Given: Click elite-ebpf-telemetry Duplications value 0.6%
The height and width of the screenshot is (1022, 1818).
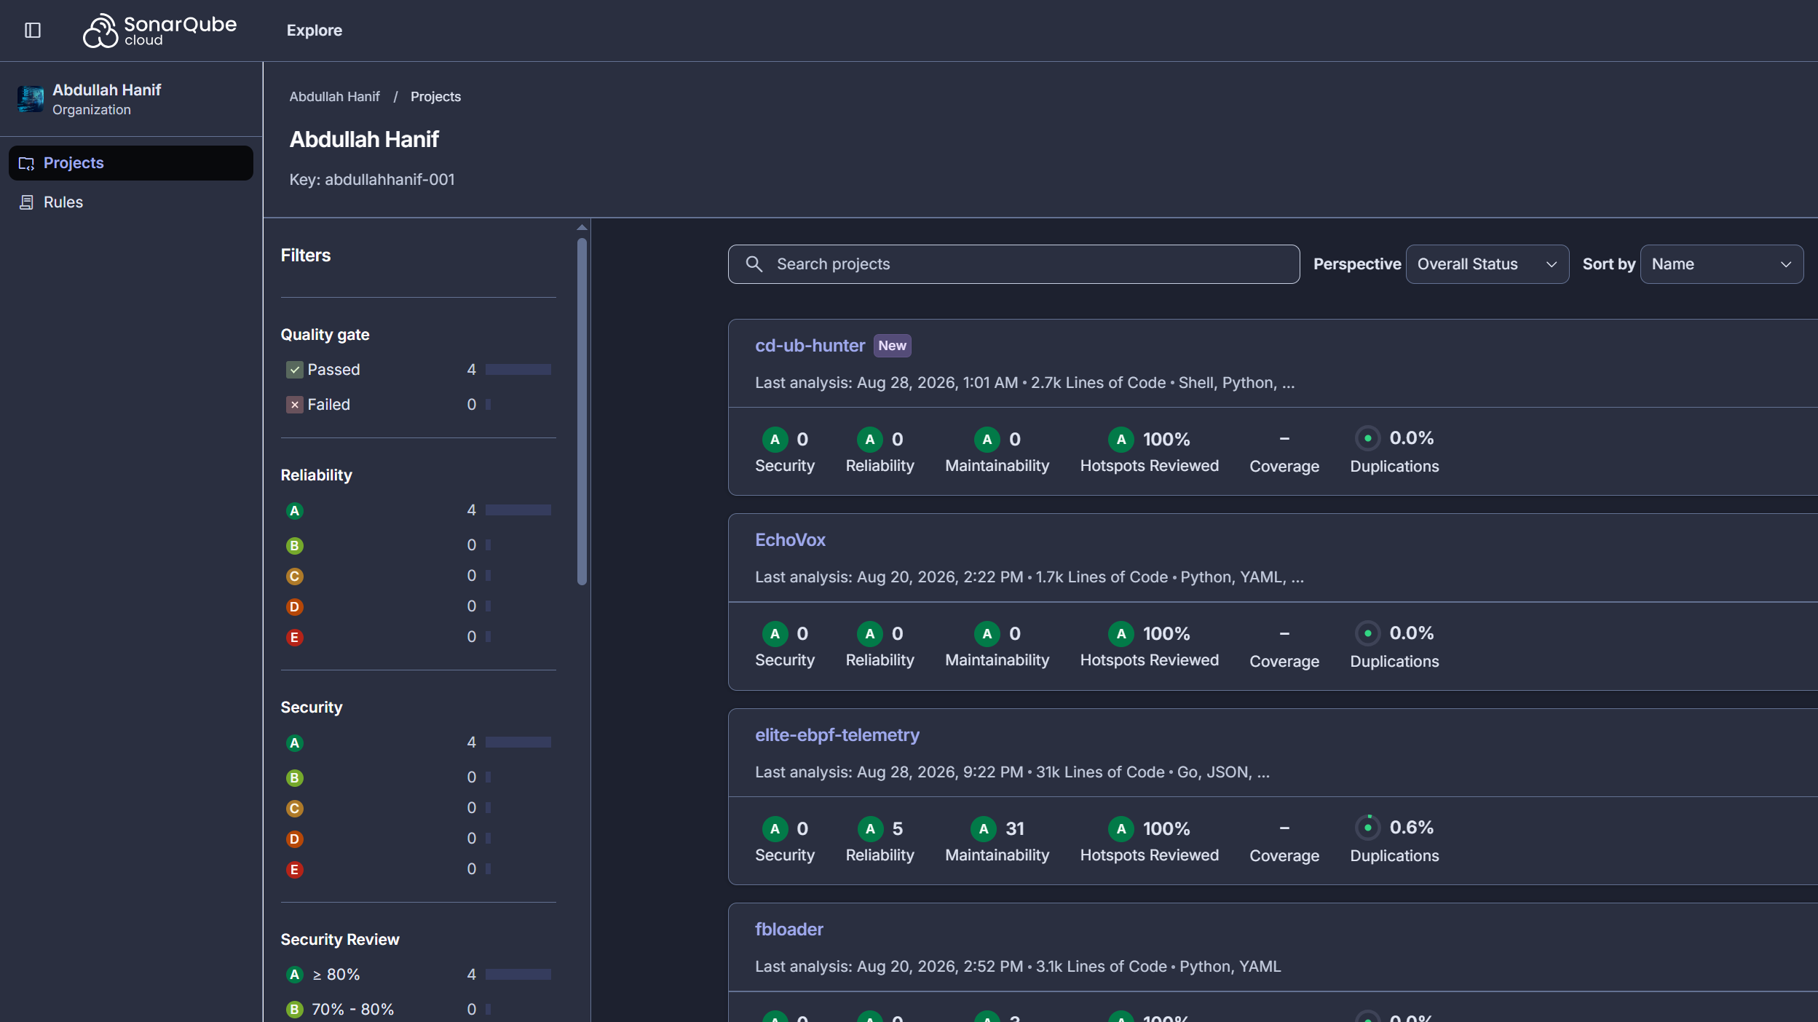Looking at the screenshot, I should pos(1411,828).
